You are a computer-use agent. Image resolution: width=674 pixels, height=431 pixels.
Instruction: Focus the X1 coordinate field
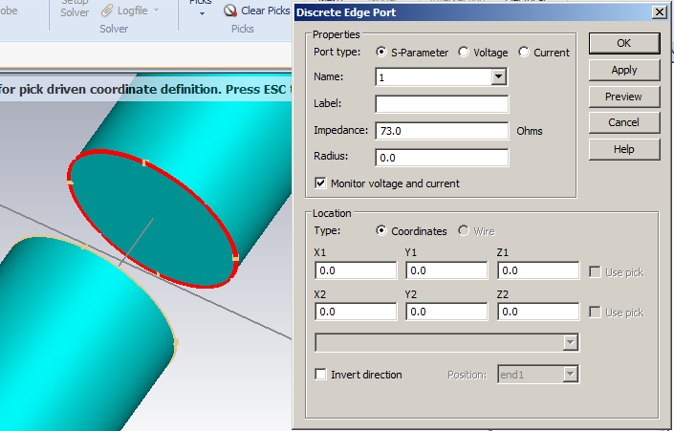[x=355, y=271]
